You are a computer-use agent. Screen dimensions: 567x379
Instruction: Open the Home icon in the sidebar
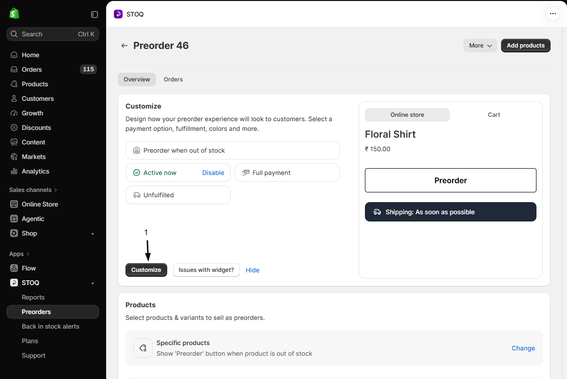coord(14,55)
